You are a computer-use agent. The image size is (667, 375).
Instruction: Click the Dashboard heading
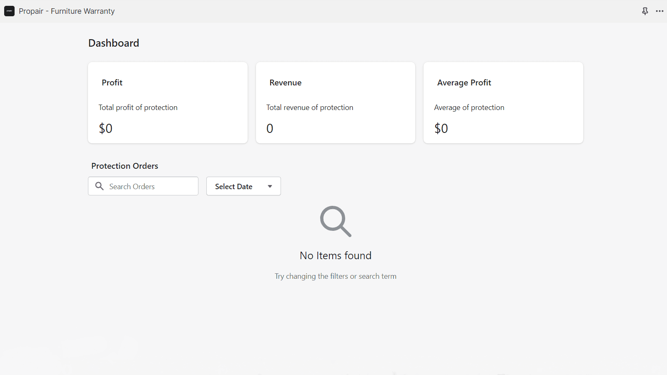point(113,42)
